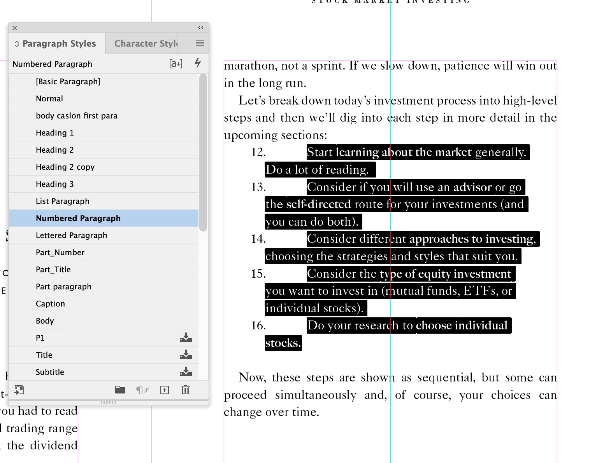Click import icon next to P1 style
Screen dimensions: 590x463
[186, 338]
